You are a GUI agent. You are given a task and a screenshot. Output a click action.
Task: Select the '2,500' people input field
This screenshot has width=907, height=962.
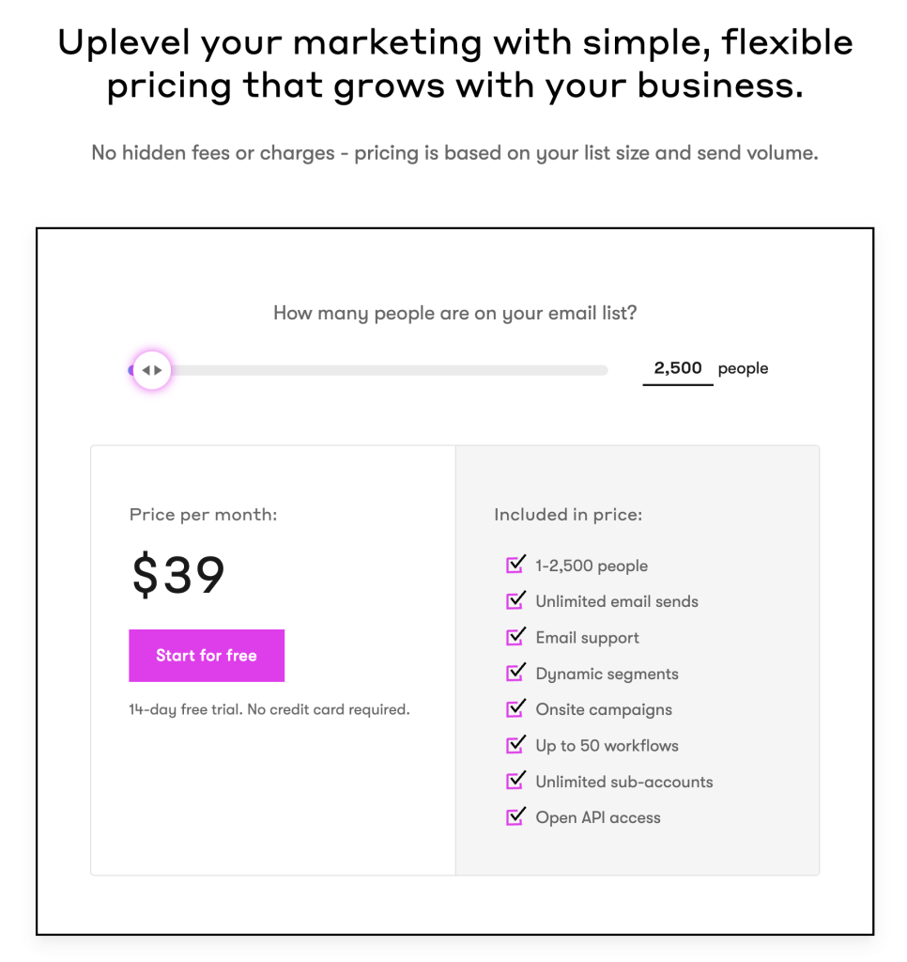tap(676, 368)
